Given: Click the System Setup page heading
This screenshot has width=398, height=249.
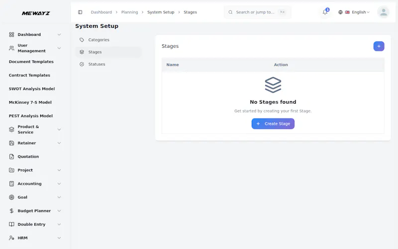Looking at the screenshot, I should click(x=97, y=26).
